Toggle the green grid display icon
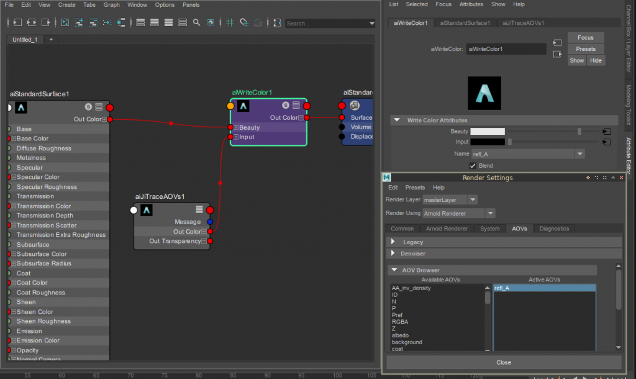This screenshot has height=379, width=636. point(230,22)
